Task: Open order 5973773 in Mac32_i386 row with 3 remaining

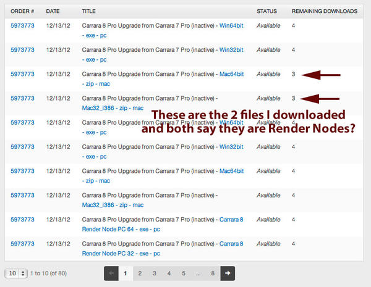Action: pyautogui.click(x=22, y=98)
